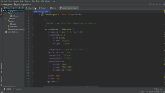
Task: Open the Edit menu
Action: coord(6,1)
